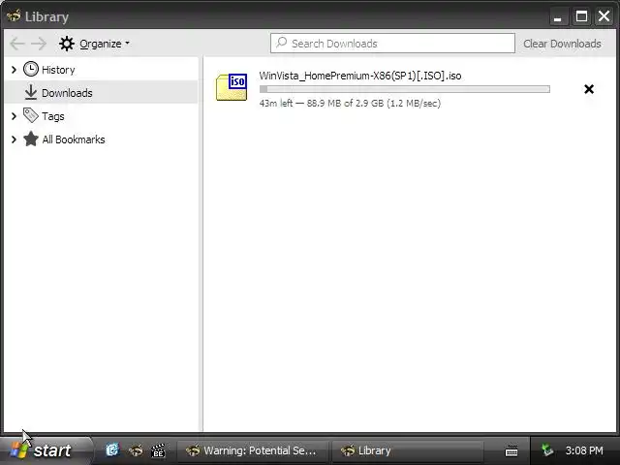This screenshot has width=620, height=465.
Task: Launch the browser quick launch icon
Action: click(136, 450)
